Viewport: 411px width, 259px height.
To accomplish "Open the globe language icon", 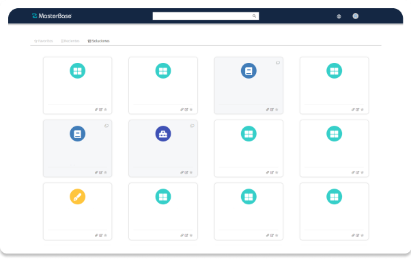I will coord(339,16).
